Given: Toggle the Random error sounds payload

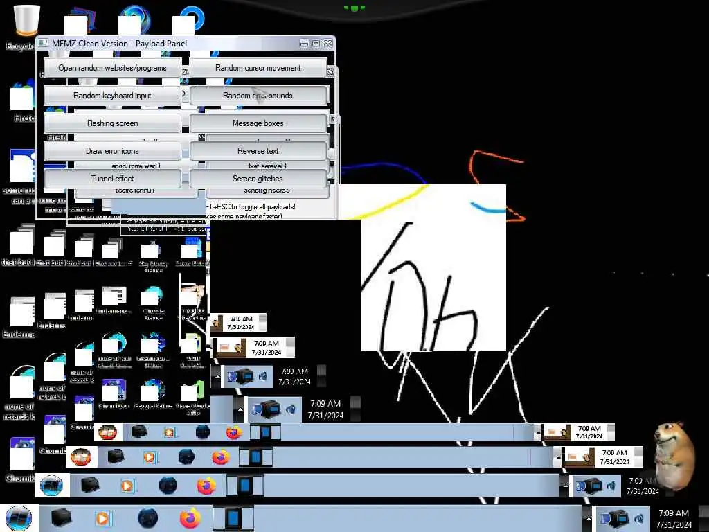Looking at the screenshot, I should (x=258, y=96).
